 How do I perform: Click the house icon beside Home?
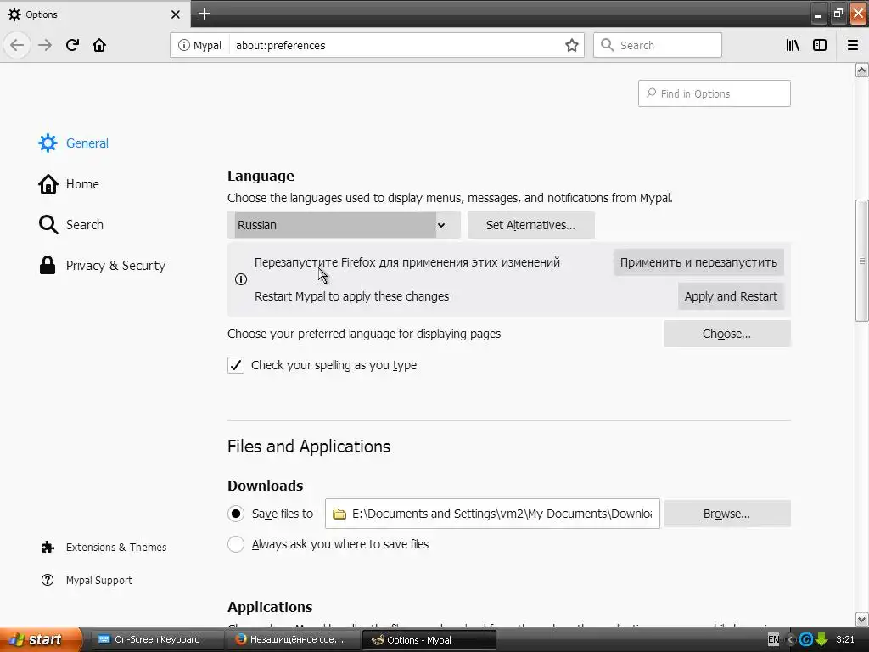coord(48,184)
